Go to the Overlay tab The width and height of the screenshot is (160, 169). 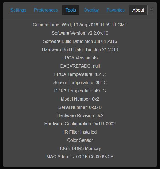tap(91, 10)
